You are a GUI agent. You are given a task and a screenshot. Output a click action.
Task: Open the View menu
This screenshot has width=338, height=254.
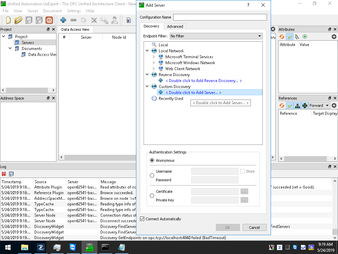18,11
